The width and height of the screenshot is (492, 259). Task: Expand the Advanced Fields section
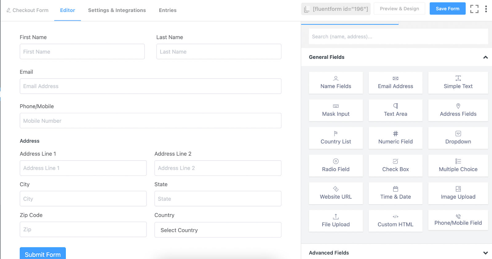[485, 253]
